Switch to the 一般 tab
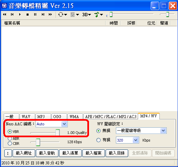178x167 pixels. (x=11, y=116)
